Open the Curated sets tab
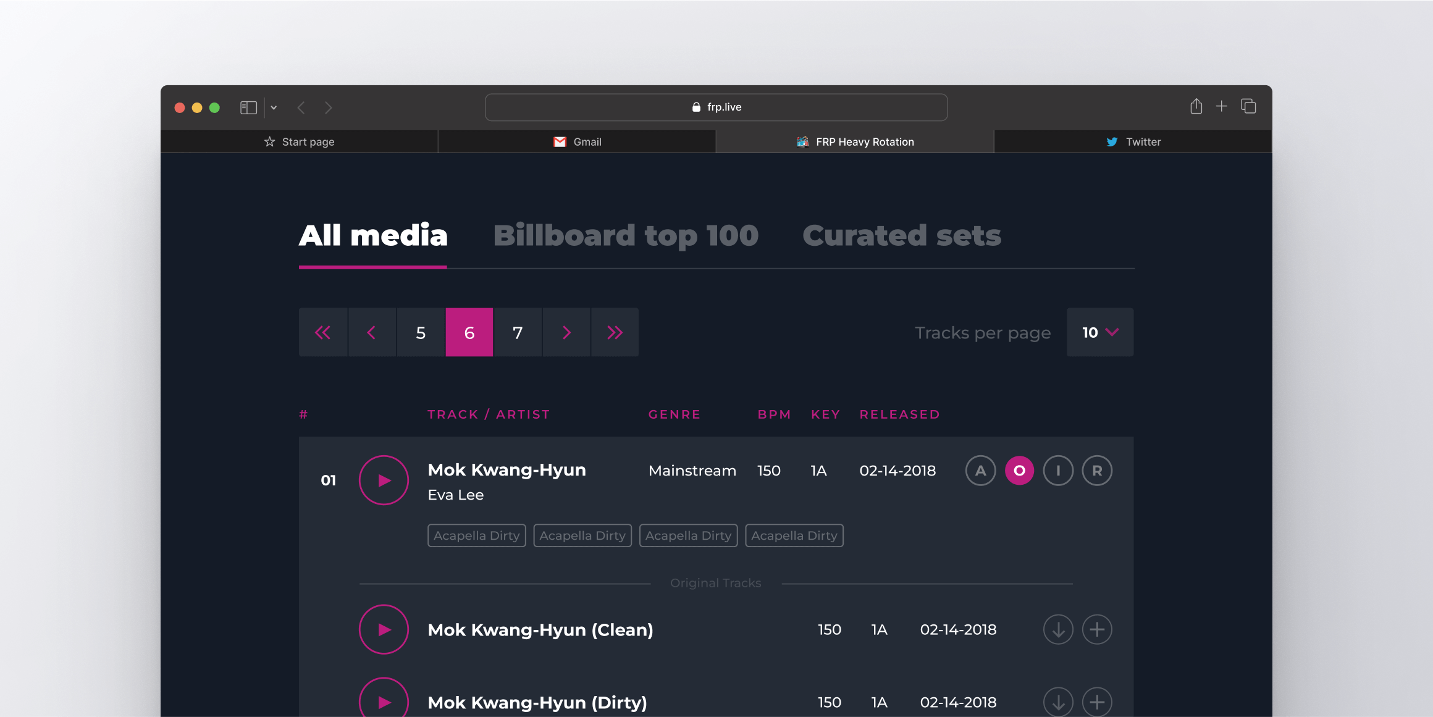Viewport: 1433px width, 717px height. point(901,236)
